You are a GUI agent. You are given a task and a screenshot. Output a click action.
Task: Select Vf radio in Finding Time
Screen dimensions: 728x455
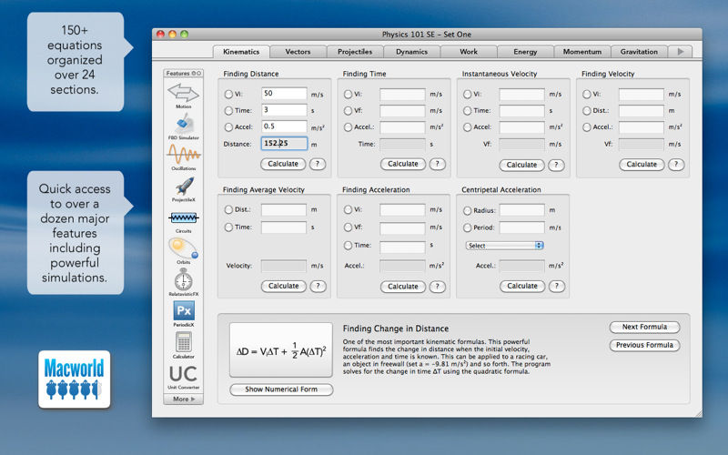tap(348, 111)
